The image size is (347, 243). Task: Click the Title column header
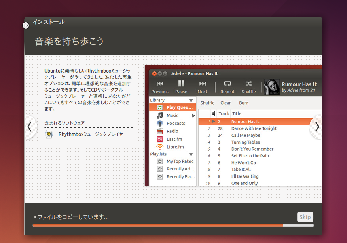(237, 113)
